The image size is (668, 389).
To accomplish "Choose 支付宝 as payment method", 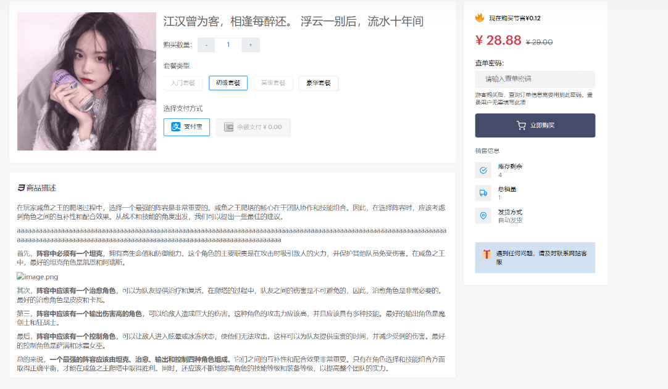I will click(x=186, y=127).
